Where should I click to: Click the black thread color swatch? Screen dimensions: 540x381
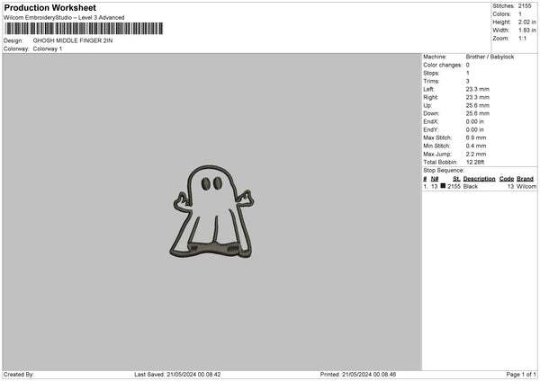click(x=444, y=186)
